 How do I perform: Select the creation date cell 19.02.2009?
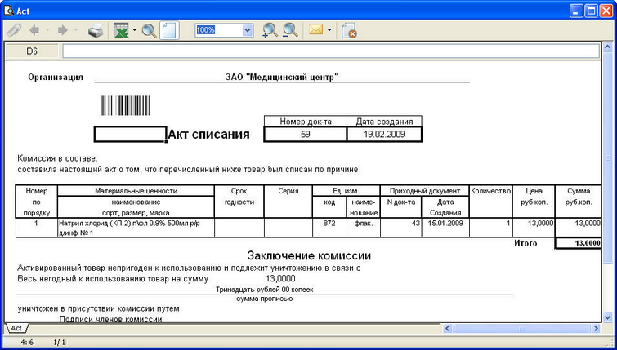(x=384, y=134)
